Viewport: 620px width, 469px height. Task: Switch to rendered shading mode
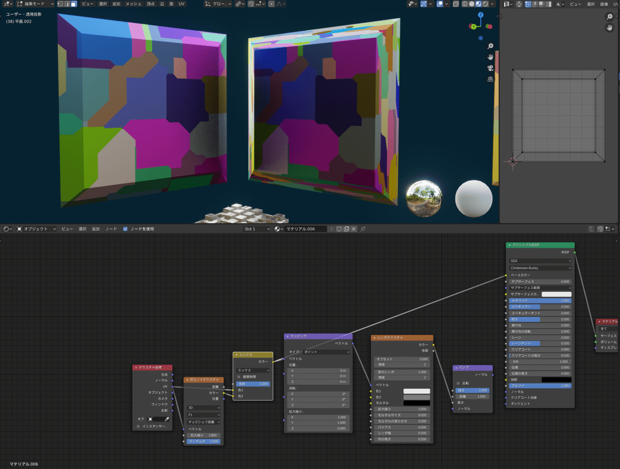[485, 4]
